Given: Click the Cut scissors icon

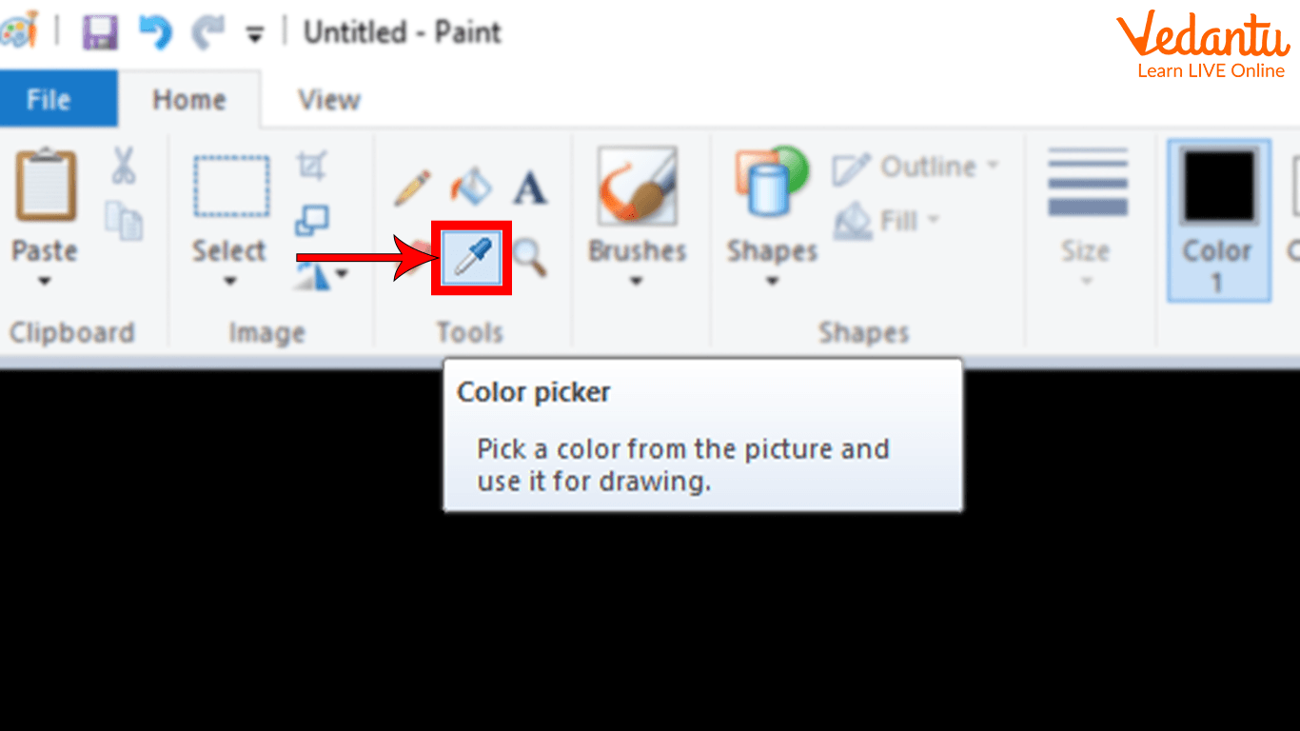Looking at the screenshot, I should [x=123, y=165].
